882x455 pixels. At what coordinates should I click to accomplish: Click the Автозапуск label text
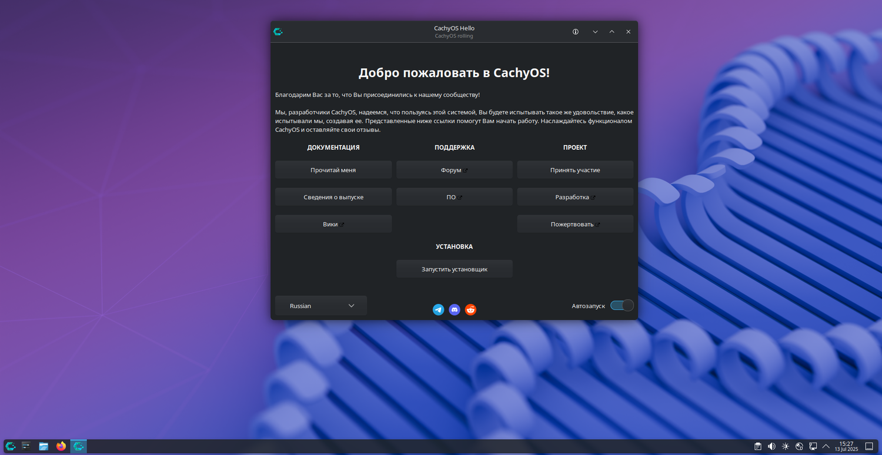(589, 306)
